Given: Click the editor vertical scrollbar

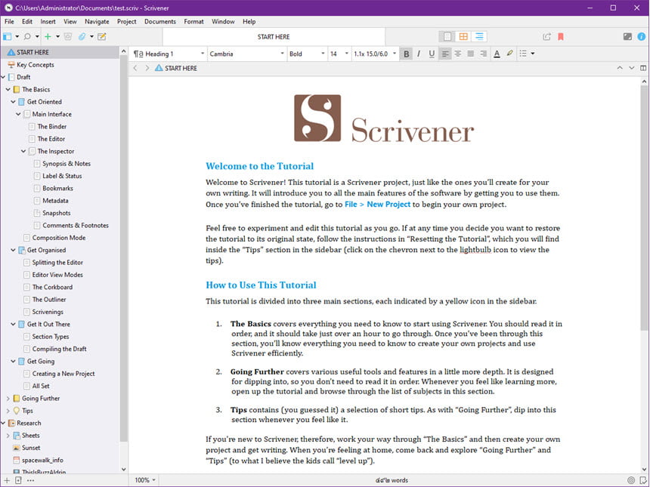Looking at the screenshot, I should pos(644,206).
